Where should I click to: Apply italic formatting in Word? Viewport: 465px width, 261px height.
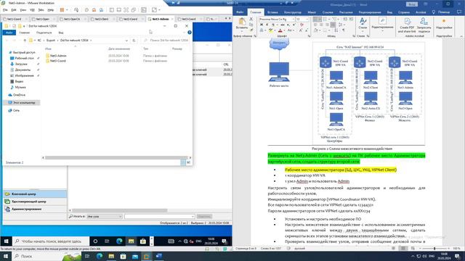(267, 25)
